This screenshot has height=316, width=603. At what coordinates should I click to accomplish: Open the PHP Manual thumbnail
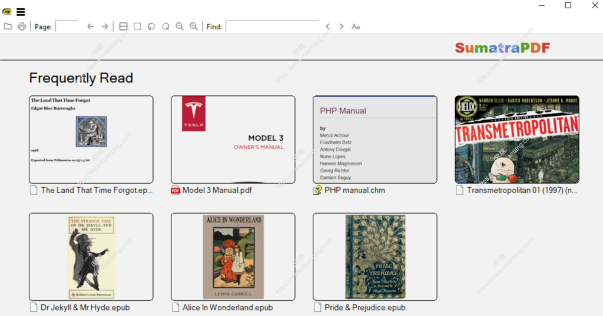[375, 139]
